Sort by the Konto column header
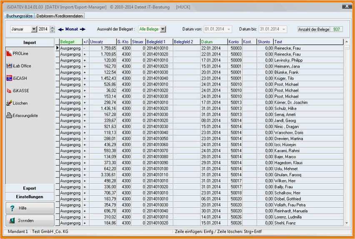The width and height of the screenshot is (355, 239). coord(235,42)
